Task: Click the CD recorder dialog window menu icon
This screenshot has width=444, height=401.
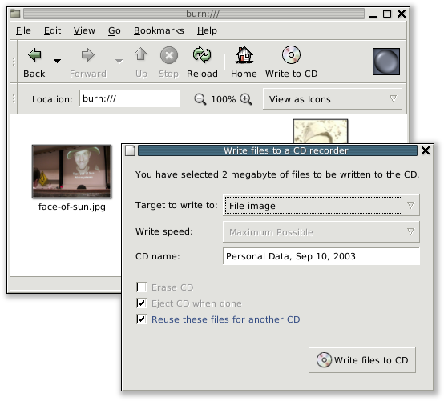Action: coord(131,150)
